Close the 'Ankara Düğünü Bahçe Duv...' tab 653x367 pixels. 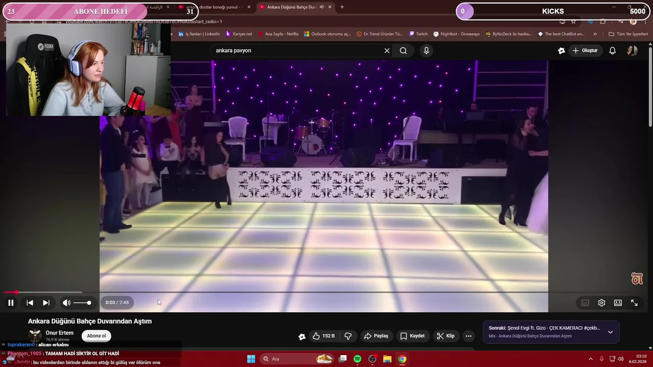click(330, 7)
